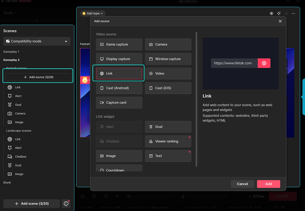Viewport: 305px width, 211px height.
Task: Click the share arrow icon in top bar
Action: 286,13
